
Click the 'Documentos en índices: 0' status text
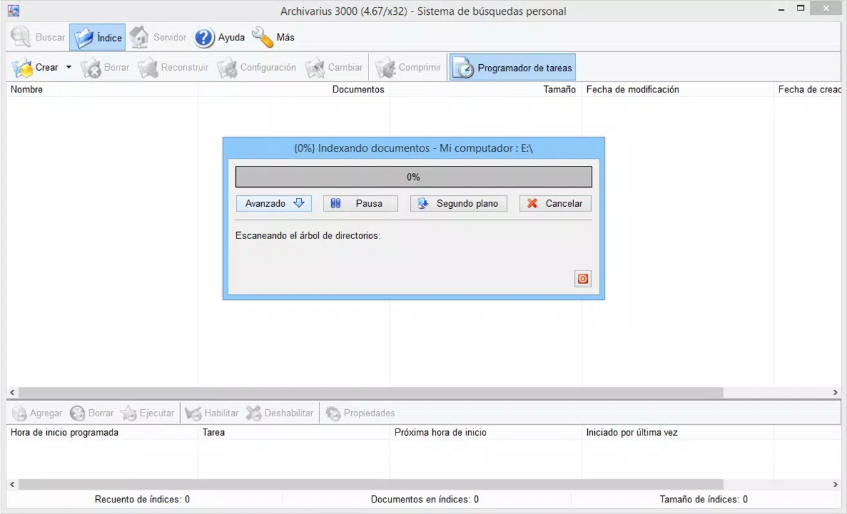(x=424, y=499)
